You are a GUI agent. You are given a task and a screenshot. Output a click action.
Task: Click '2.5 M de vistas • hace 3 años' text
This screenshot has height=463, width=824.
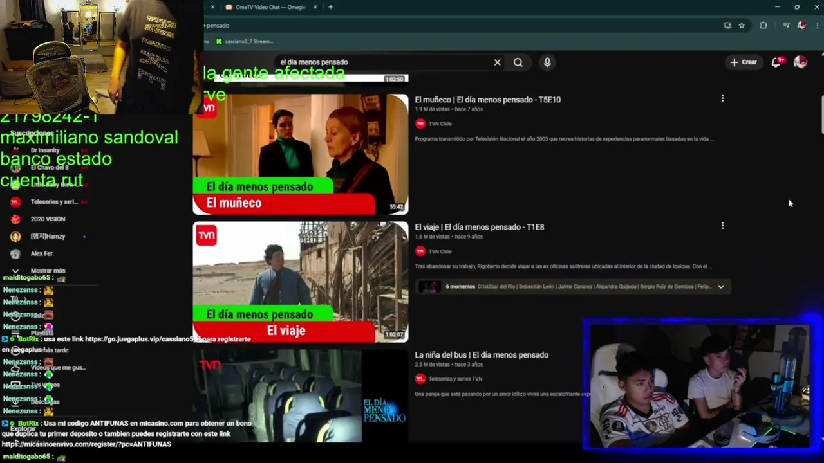[449, 365]
